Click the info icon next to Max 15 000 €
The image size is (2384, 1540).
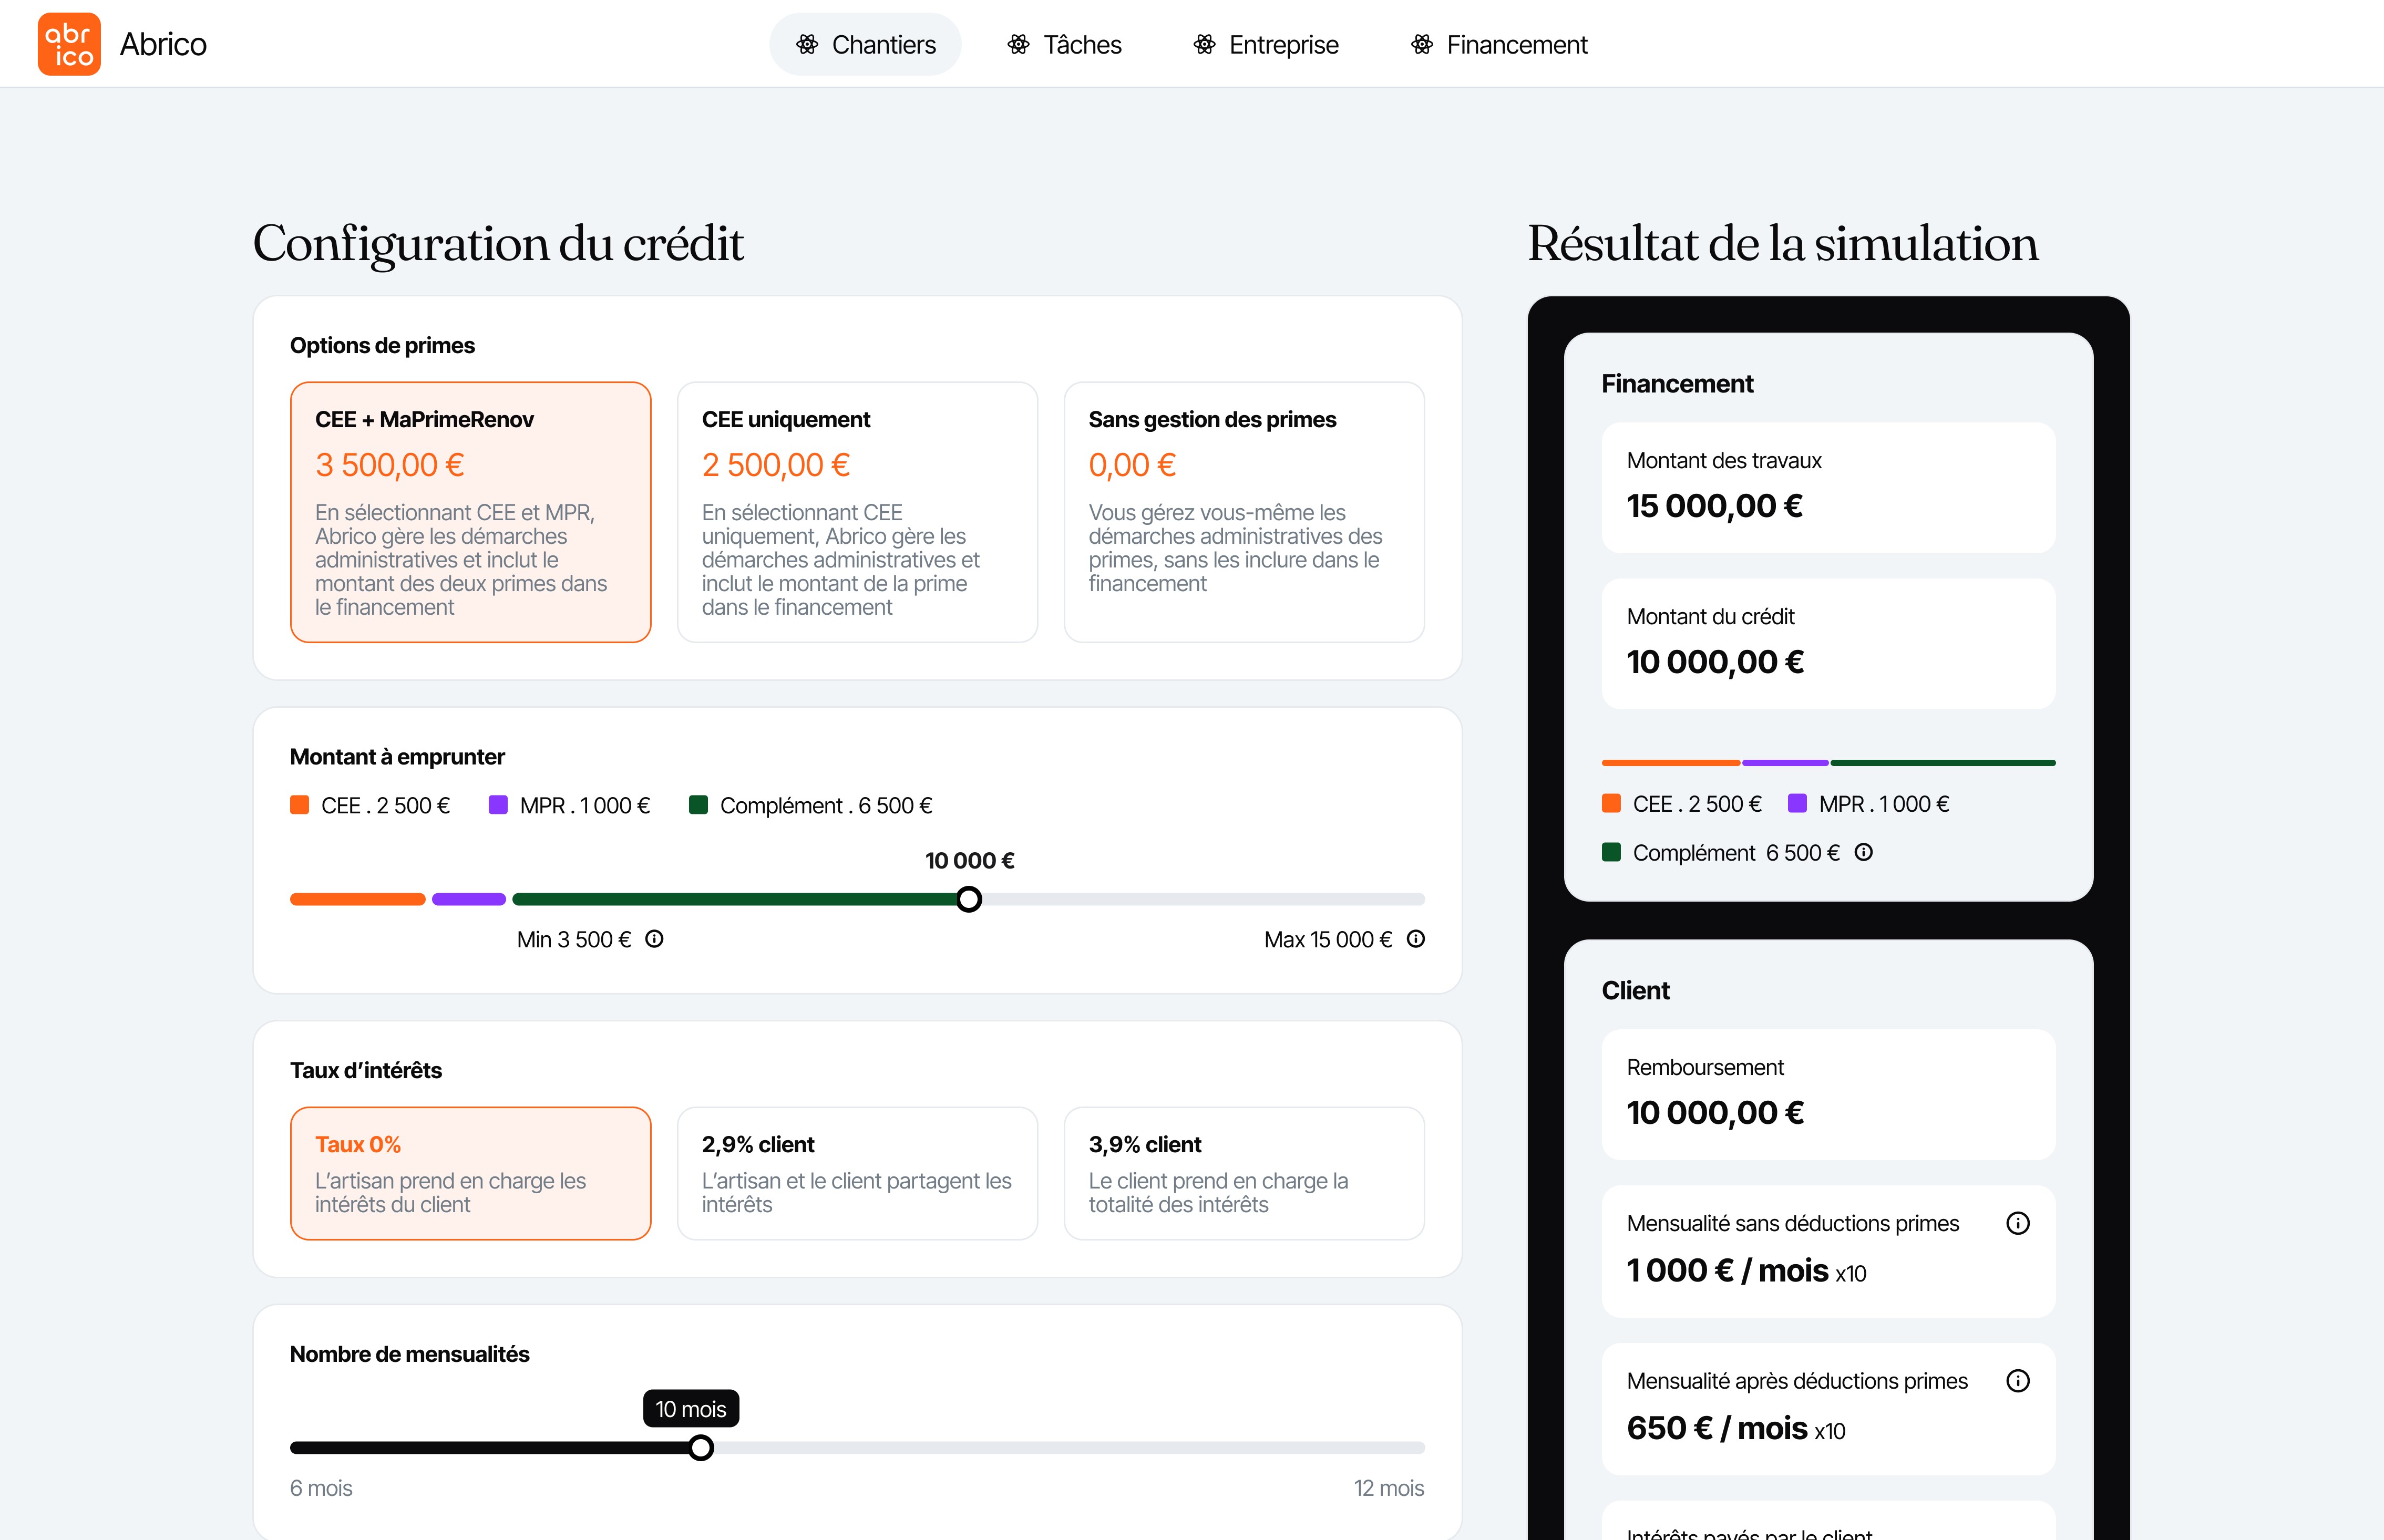pyautogui.click(x=1416, y=939)
